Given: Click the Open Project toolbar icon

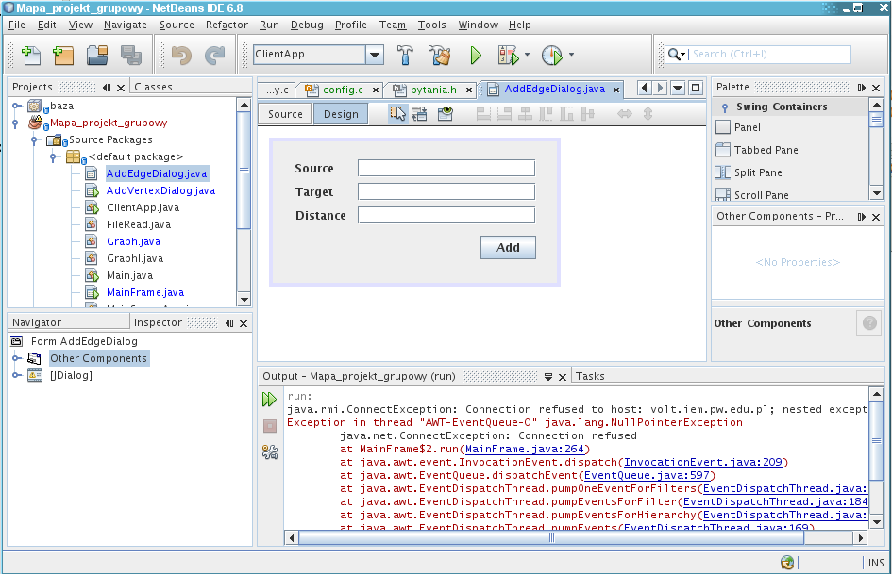Looking at the screenshot, I should pos(97,55).
